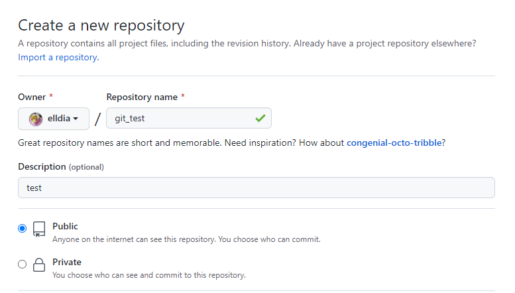515x293 pixels.
Task: Focus the Description input containing test
Action: pos(256,188)
